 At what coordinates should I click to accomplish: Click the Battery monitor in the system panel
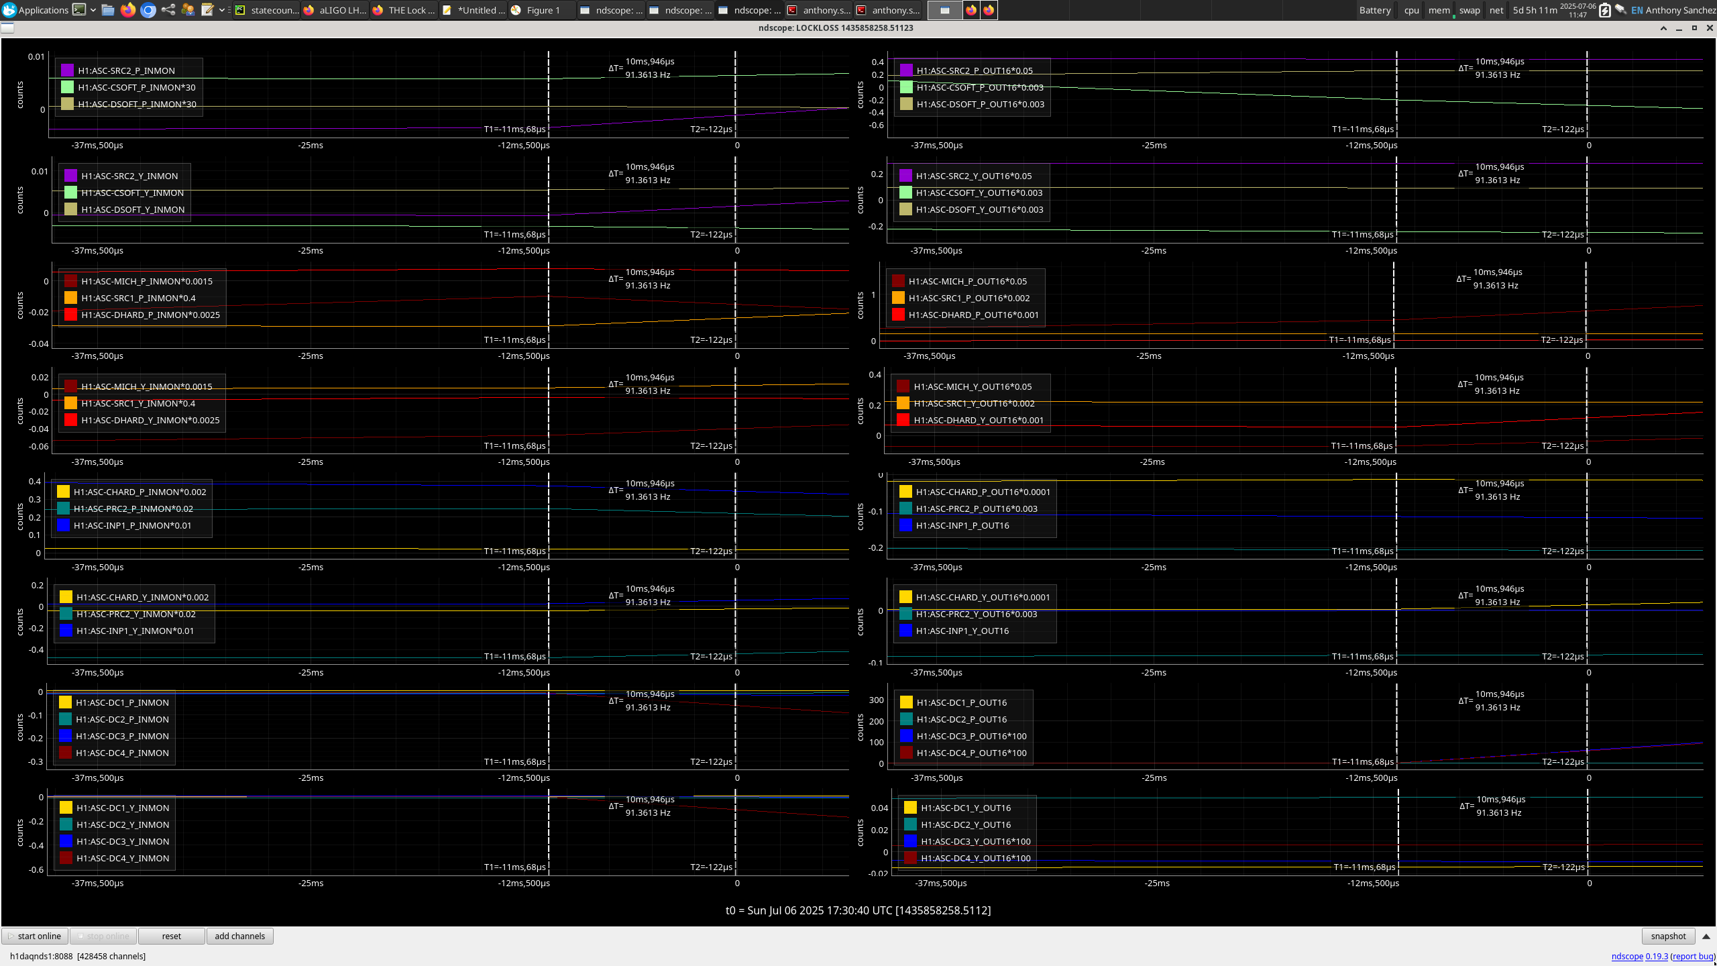click(x=1375, y=10)
